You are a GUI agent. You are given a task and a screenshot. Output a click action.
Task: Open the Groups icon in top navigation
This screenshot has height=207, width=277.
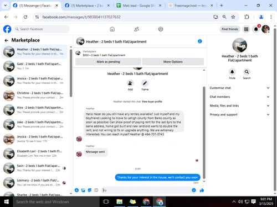click(161, 29)
